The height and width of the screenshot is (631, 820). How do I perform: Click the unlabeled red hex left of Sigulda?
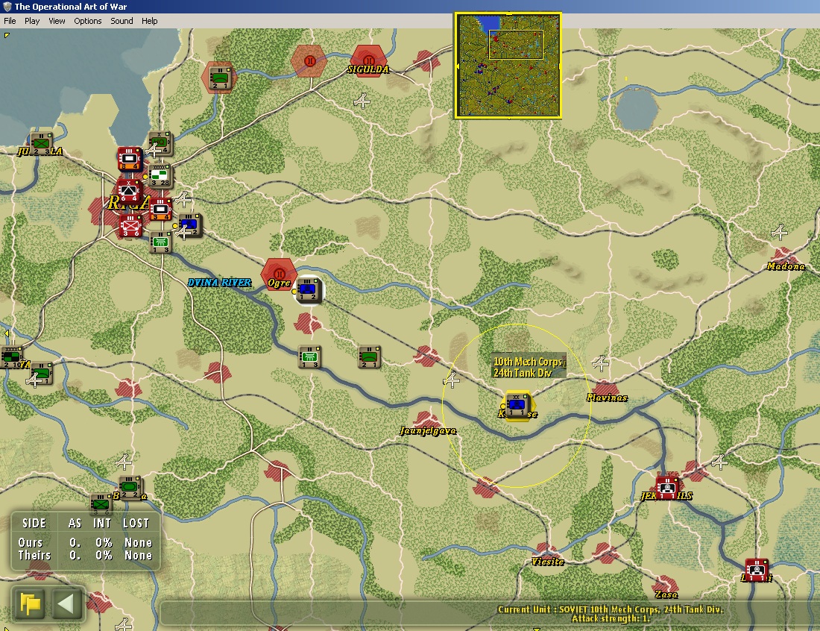click(x=309, y=60)
